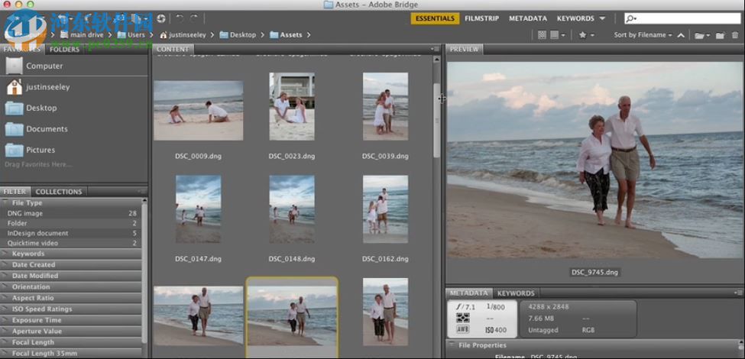Select the PREVIEW panel tab
This screenshot has height=359, width=745.
464,49
